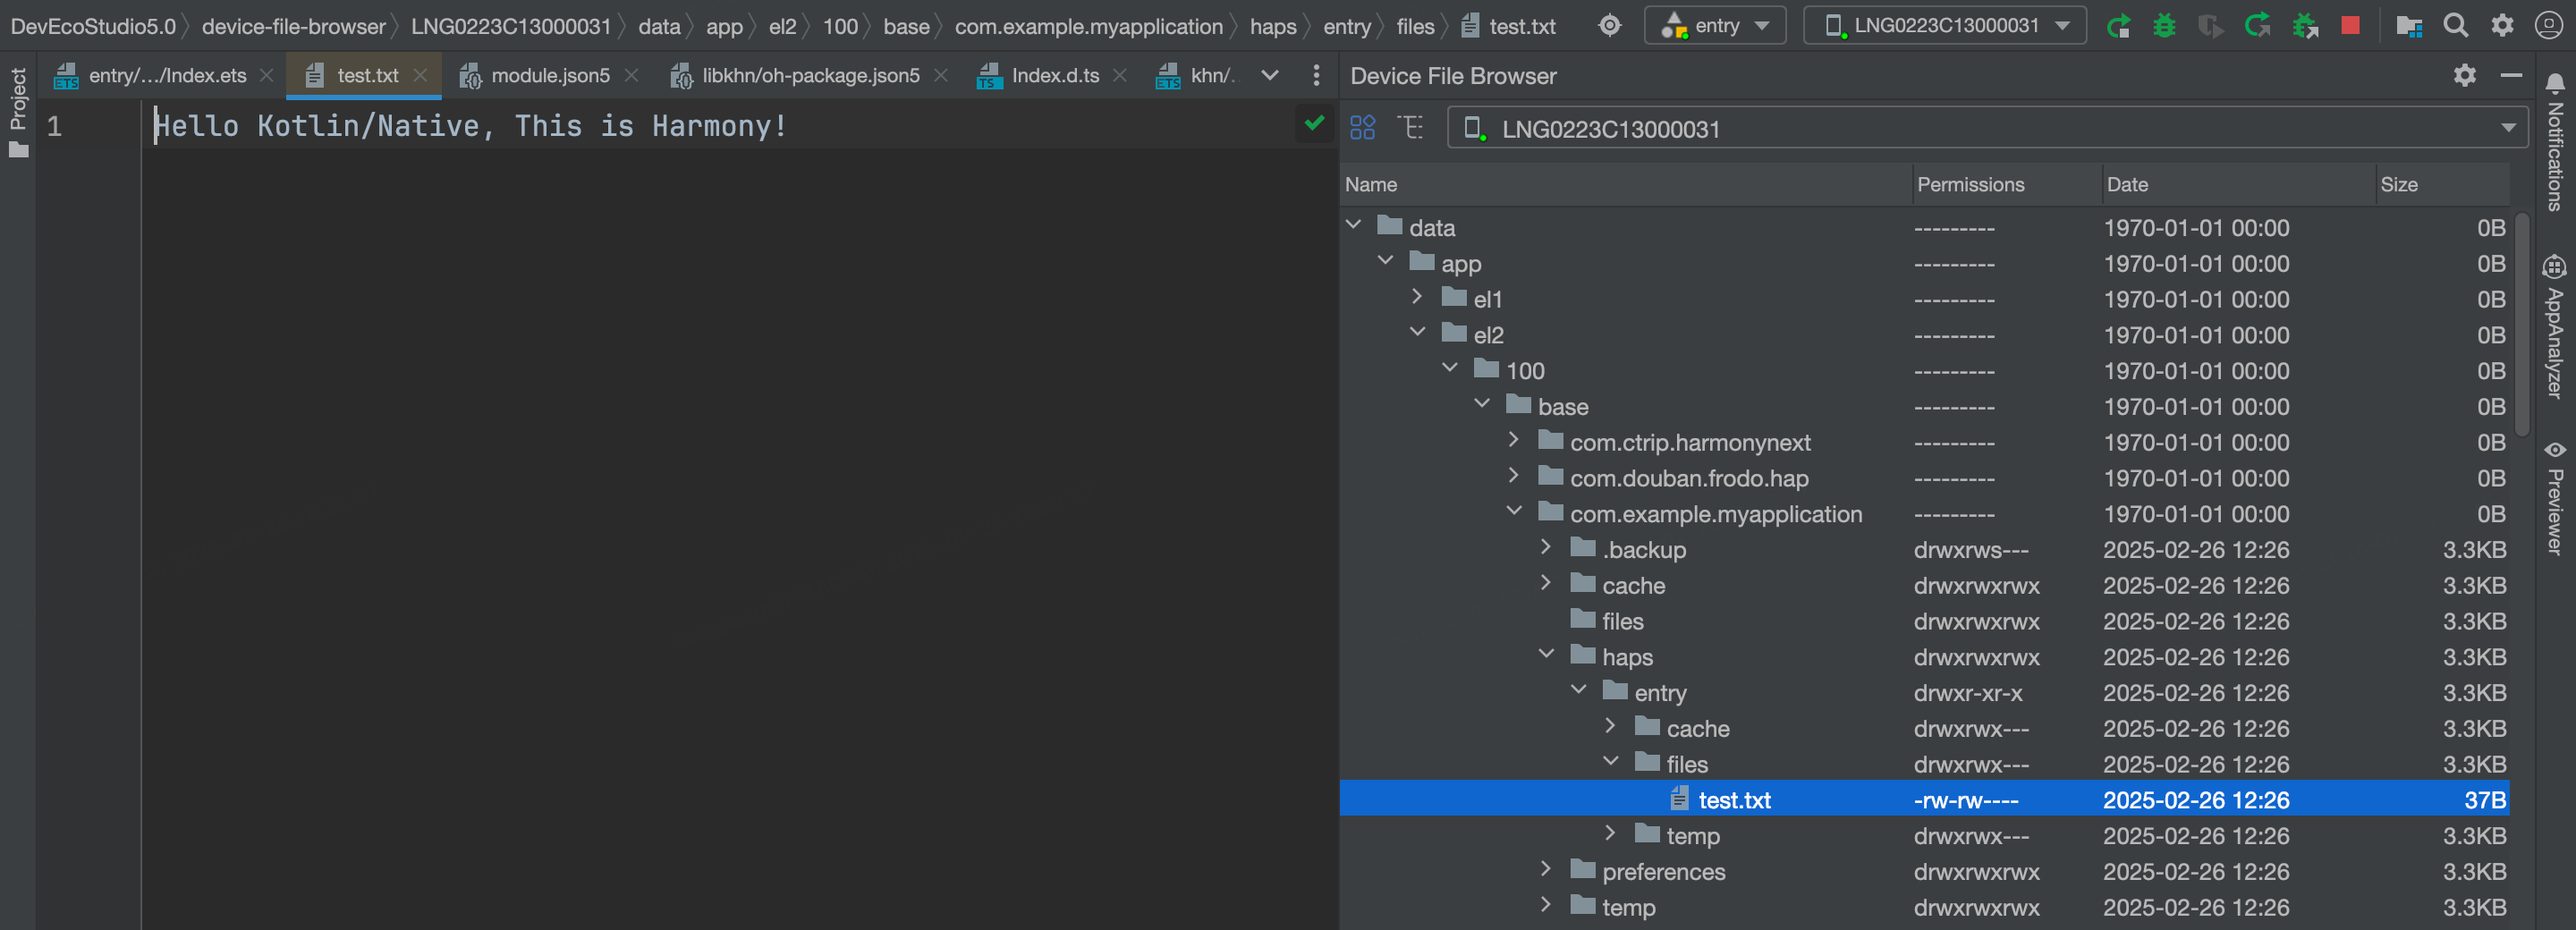
Task: Expand the preferences folder
Action: pos(1546,869)
